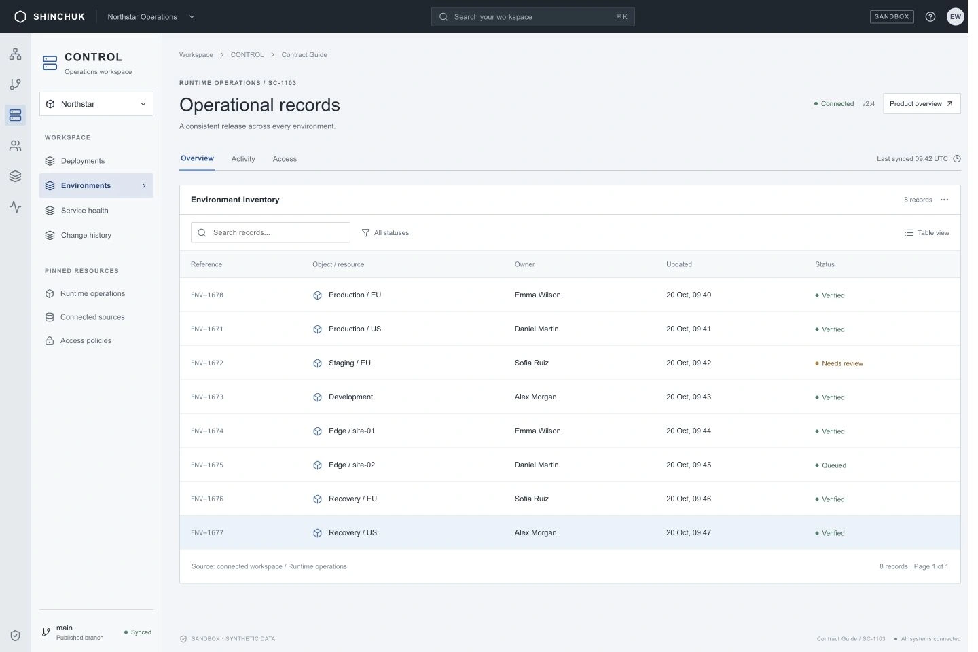Click the cube icon for Edge / site-02
This screenshot has width=978, height=652.
click(x=317, y=465)
